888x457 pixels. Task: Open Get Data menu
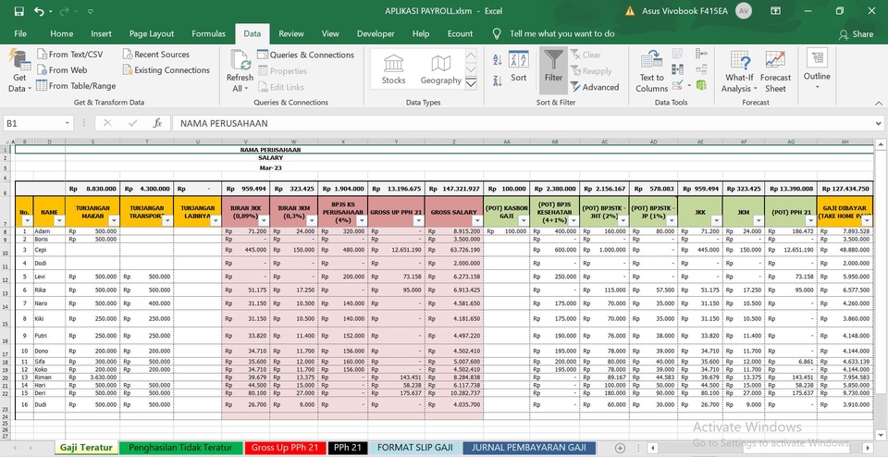(19, 71)
